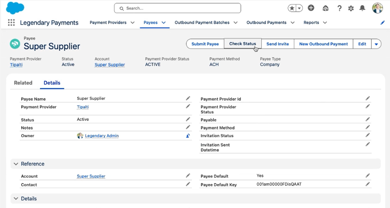Image resolution: width=390 pixels, height=208 pixels.
Task: Show more actions dropdown beside Edit
Action: tap(376, 44)
